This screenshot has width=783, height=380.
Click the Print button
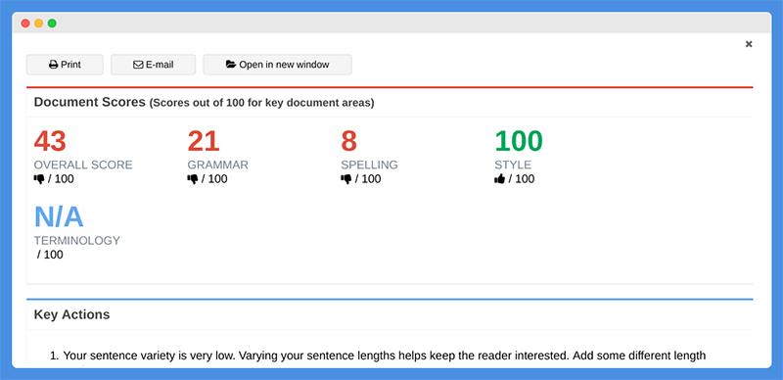[x=65, y=65]
